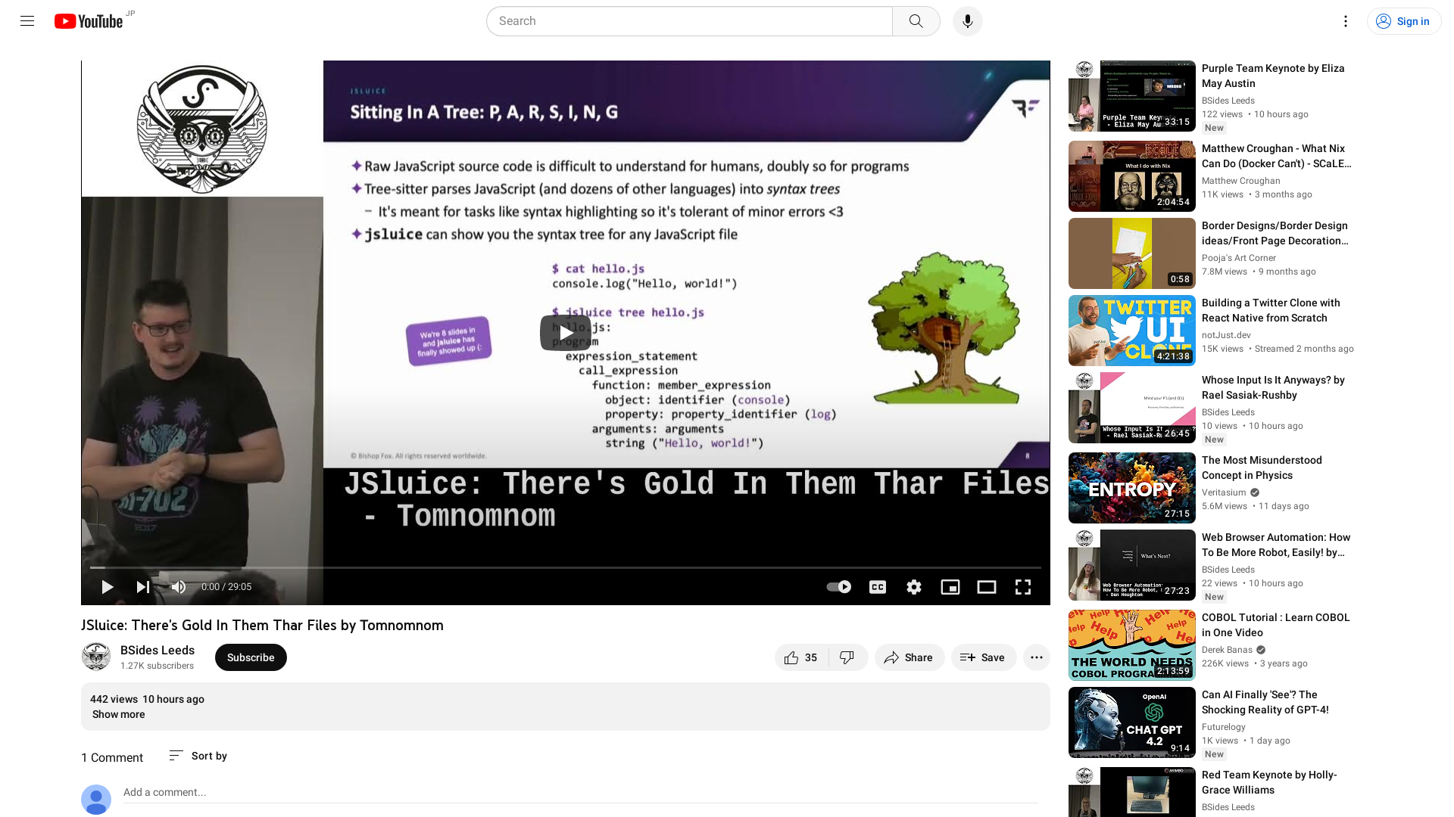1454x817 pixels.
Task: Click the skip next track icon
Action: click(143, 586)
